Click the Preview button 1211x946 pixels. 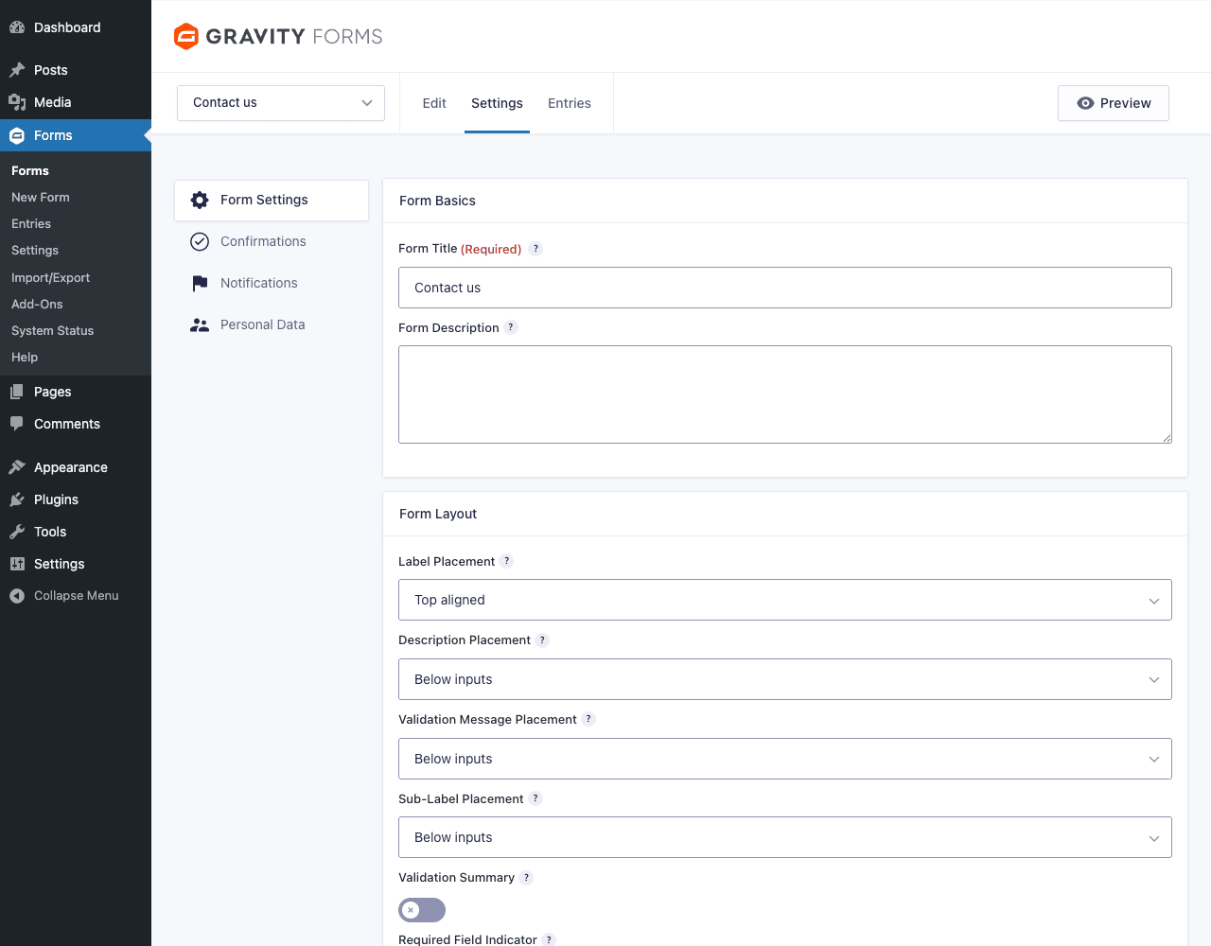coord(1114,103)
